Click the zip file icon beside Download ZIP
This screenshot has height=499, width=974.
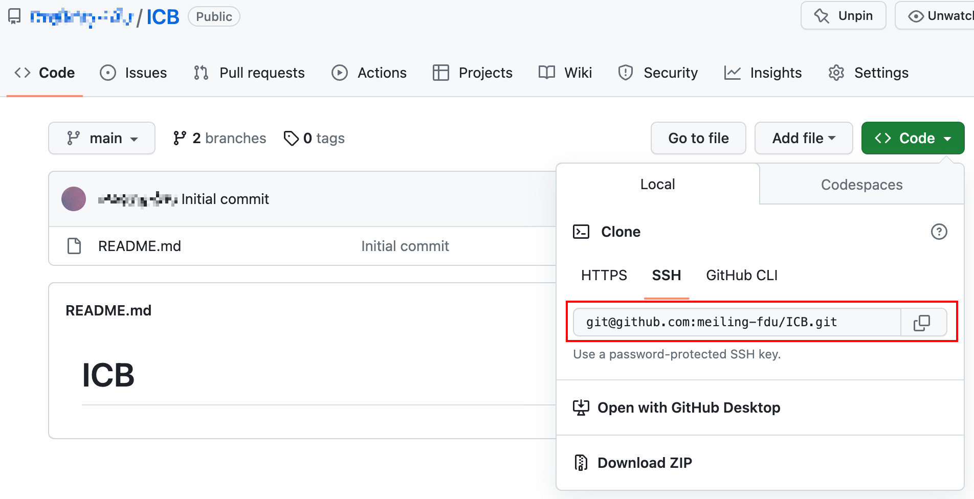tap(581, 463)
